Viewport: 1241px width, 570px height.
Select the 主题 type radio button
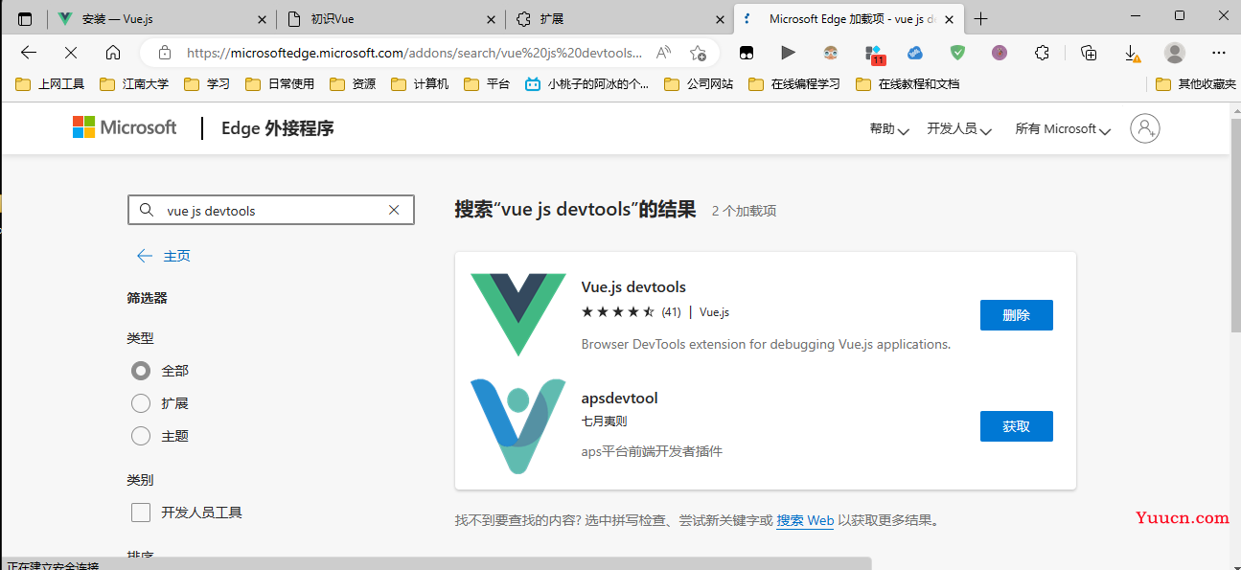click(141, 436)
